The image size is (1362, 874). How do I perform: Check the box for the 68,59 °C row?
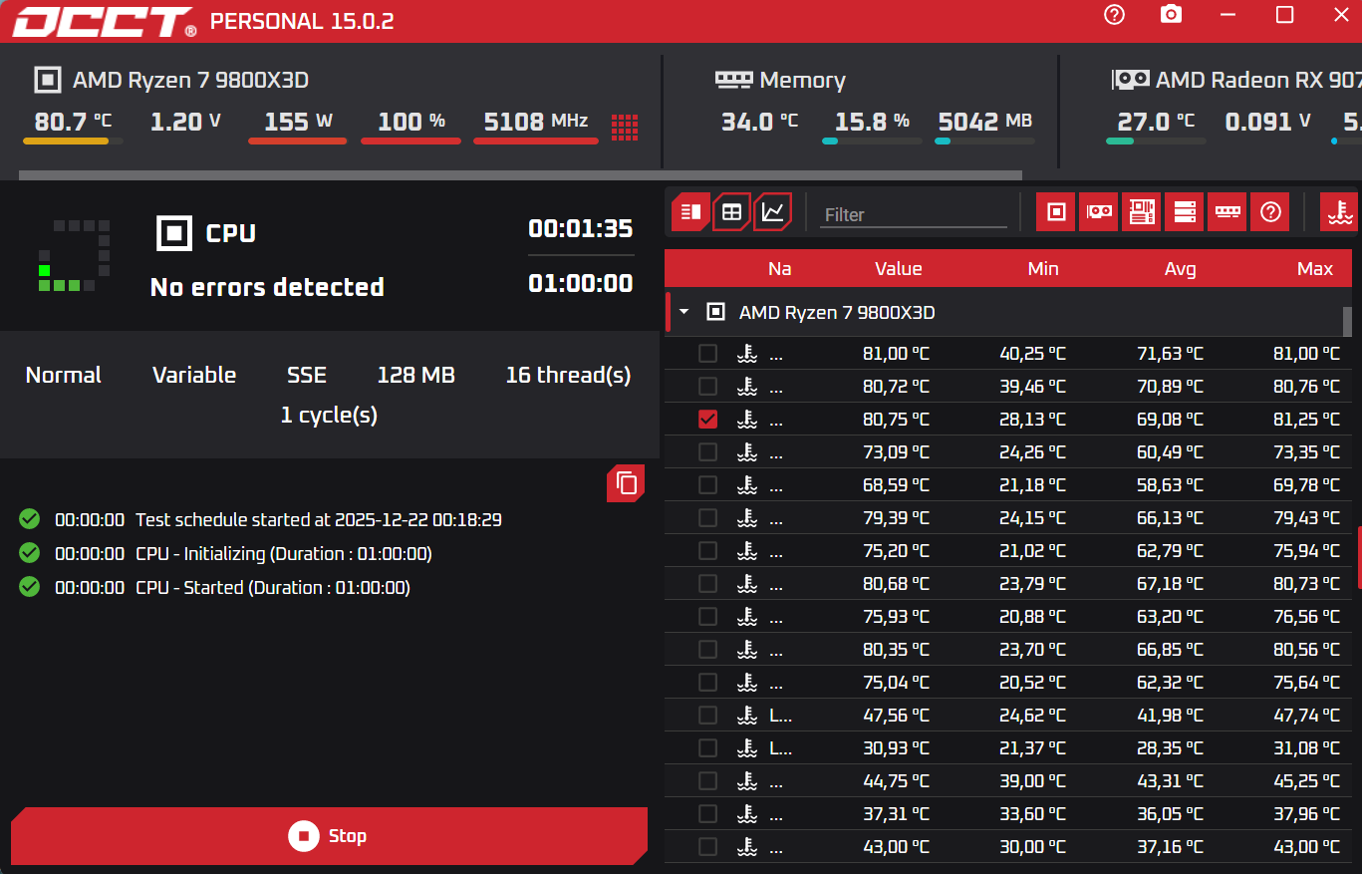click(x=707, y=484)
